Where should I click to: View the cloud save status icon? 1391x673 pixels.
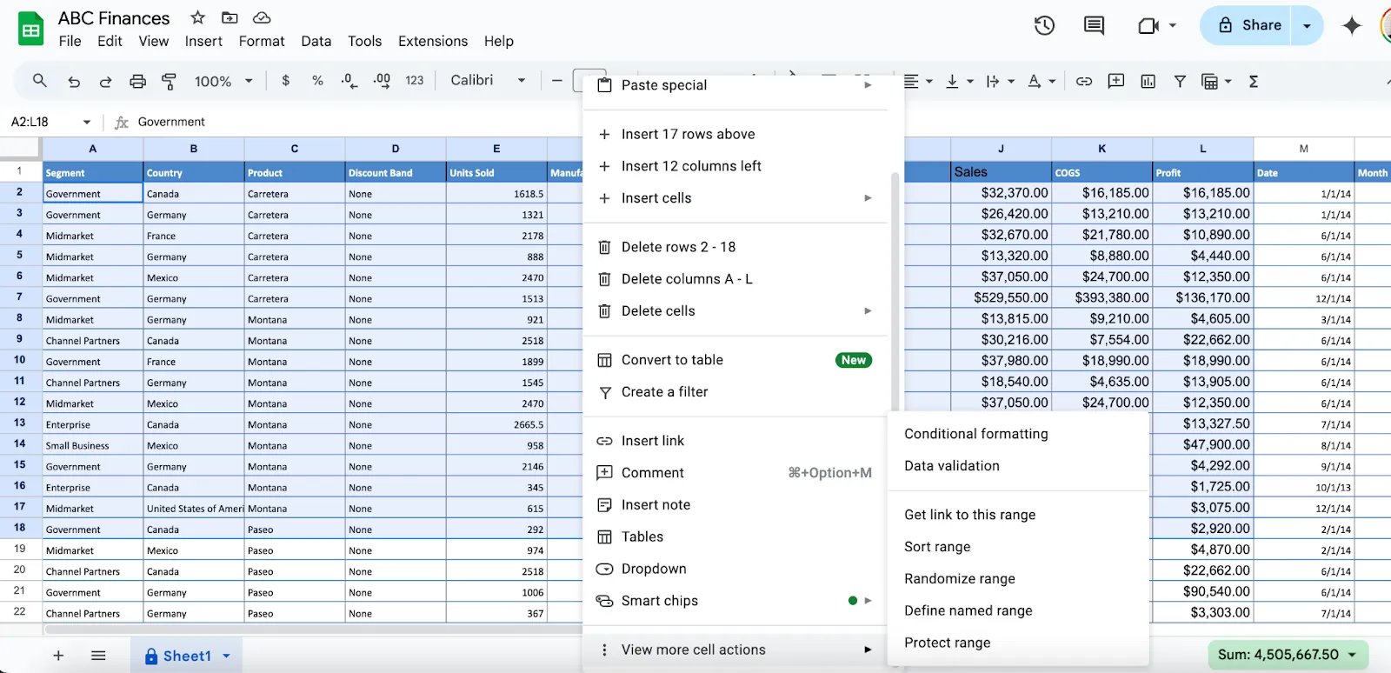coord(262,17)
